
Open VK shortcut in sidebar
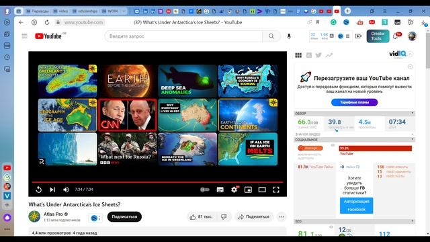click(7, 196)
